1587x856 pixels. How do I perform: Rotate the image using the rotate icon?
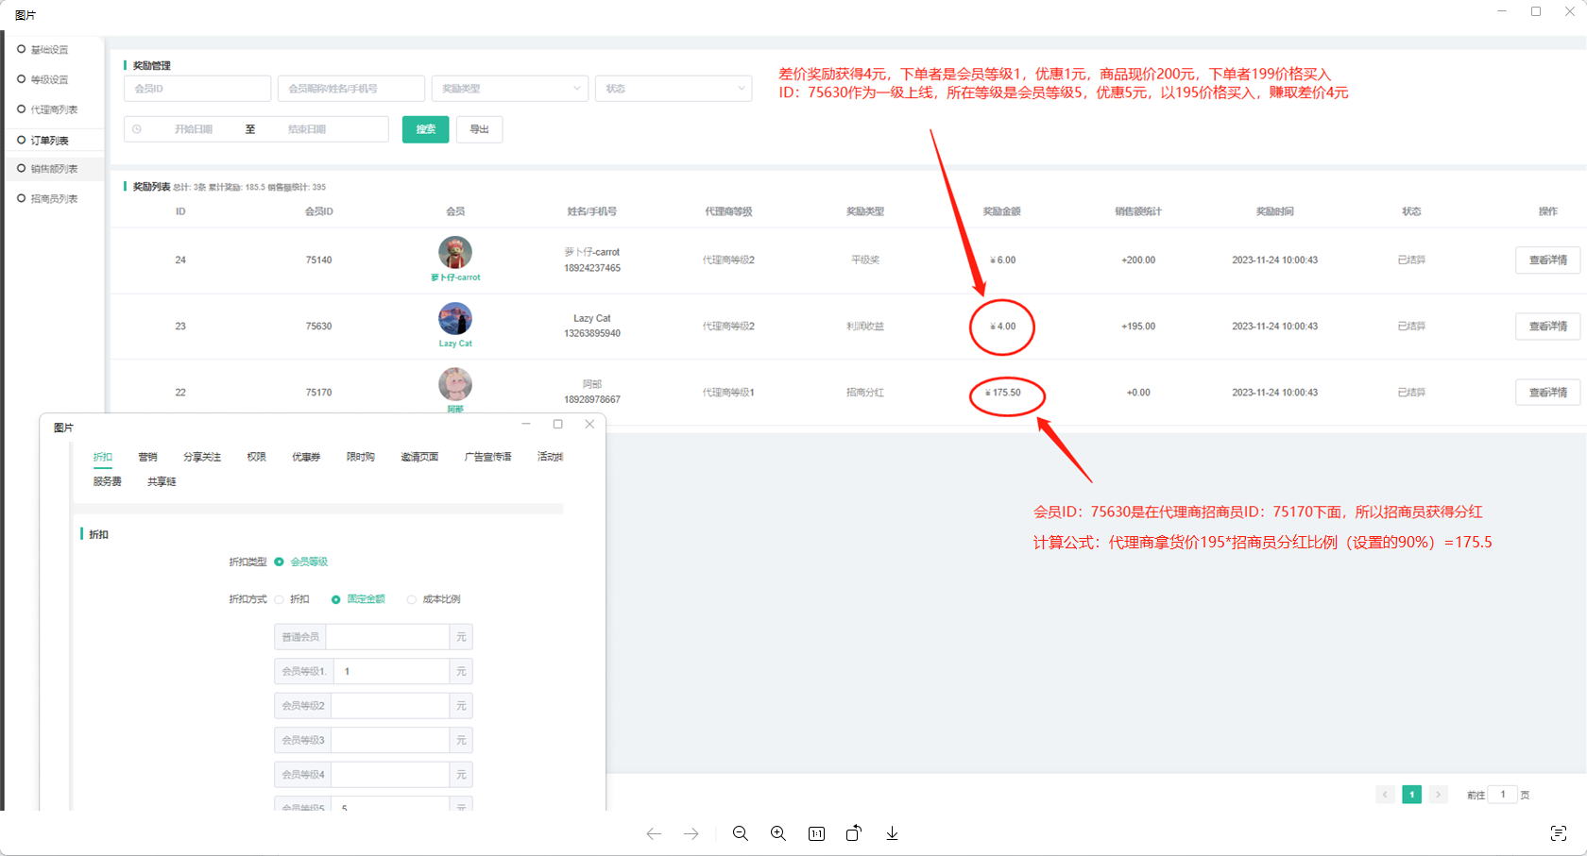854,833
